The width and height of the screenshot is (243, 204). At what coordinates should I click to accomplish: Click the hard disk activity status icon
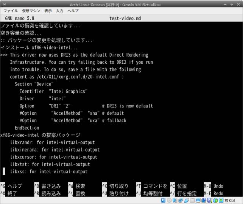click(163, 200)
